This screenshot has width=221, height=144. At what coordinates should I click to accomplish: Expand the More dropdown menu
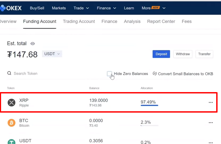point(153,8)
